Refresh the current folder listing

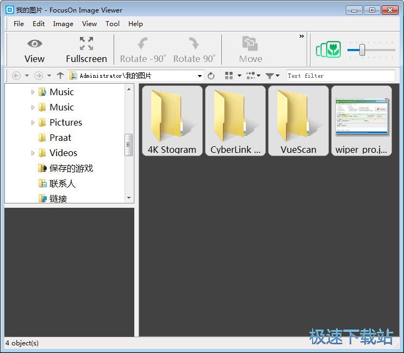(211, 76)
